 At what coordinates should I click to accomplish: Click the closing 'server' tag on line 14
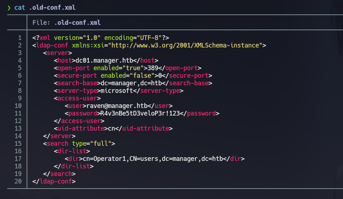[59, 136]
